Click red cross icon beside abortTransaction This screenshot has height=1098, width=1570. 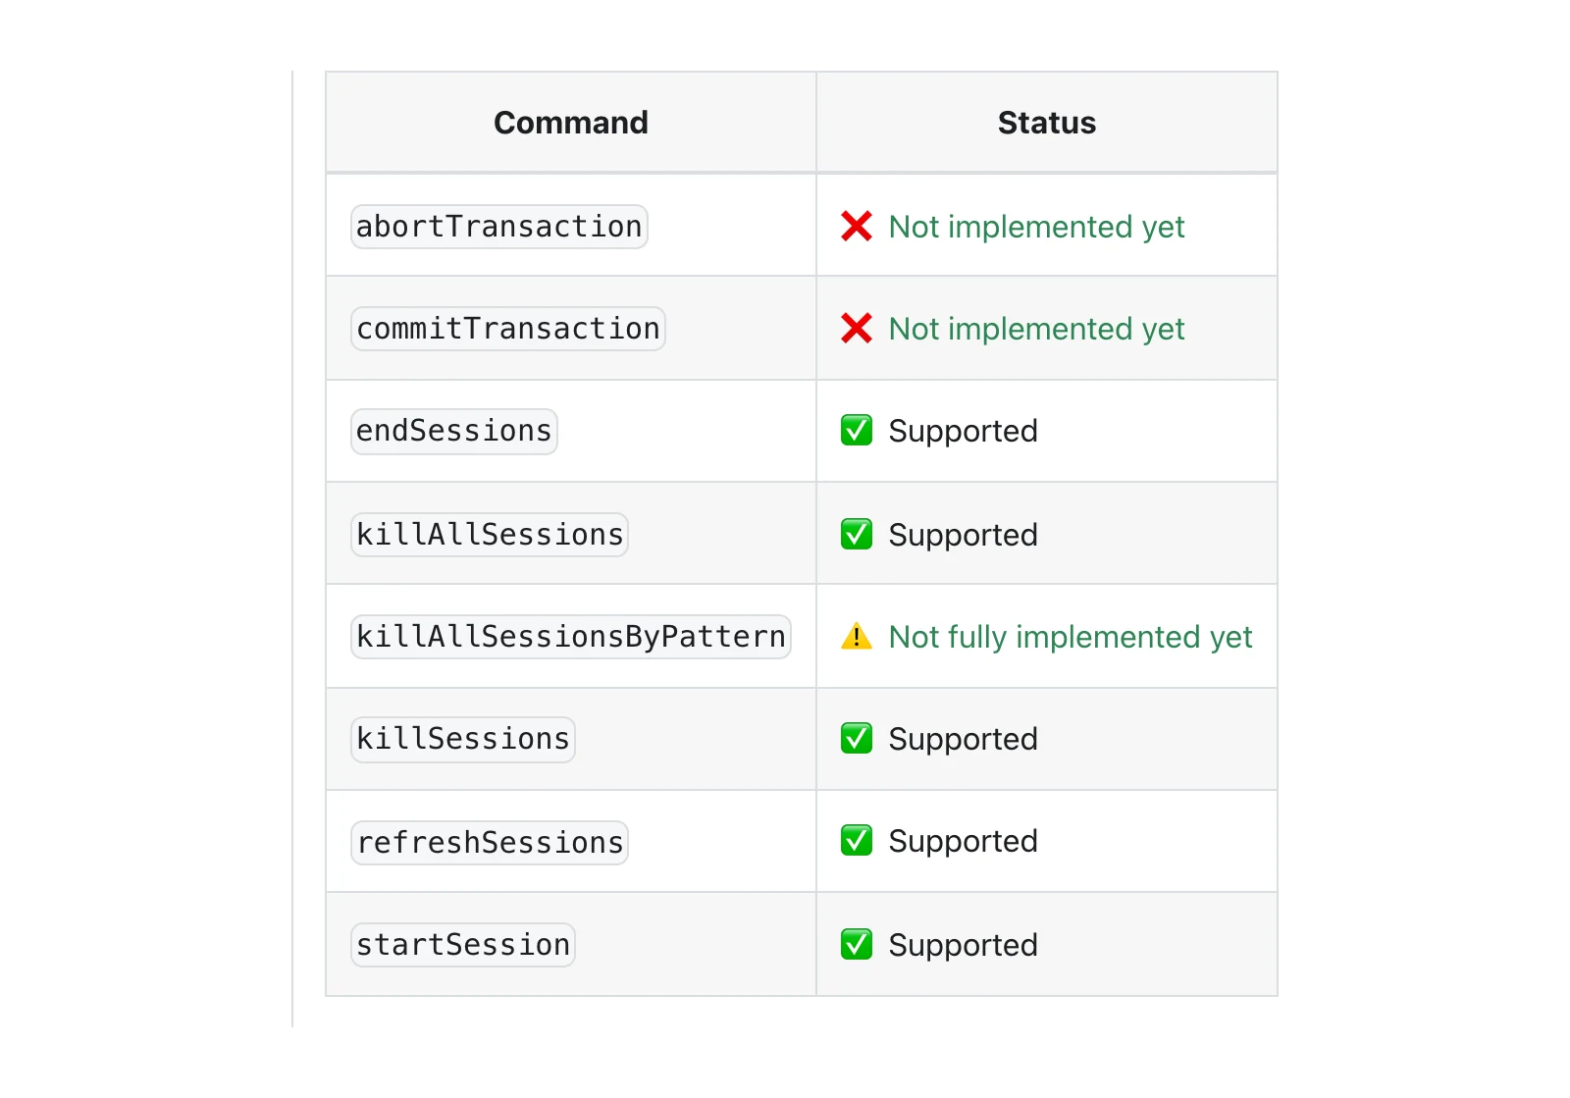click(856, 227)
